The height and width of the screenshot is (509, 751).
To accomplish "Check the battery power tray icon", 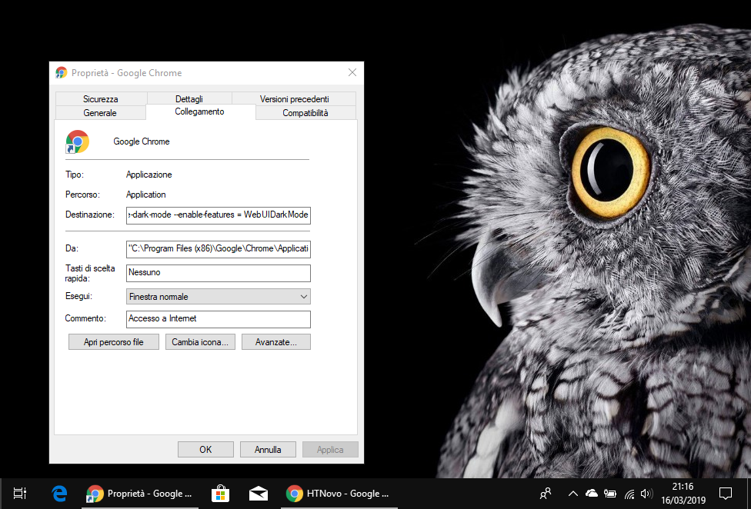I will pos(610,493).
